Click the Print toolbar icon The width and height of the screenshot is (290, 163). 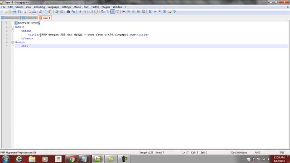(34, 12)
